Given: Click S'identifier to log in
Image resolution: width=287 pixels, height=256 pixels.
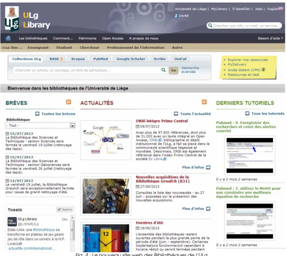Looking at the screenshot, I should tap(241, 9).
